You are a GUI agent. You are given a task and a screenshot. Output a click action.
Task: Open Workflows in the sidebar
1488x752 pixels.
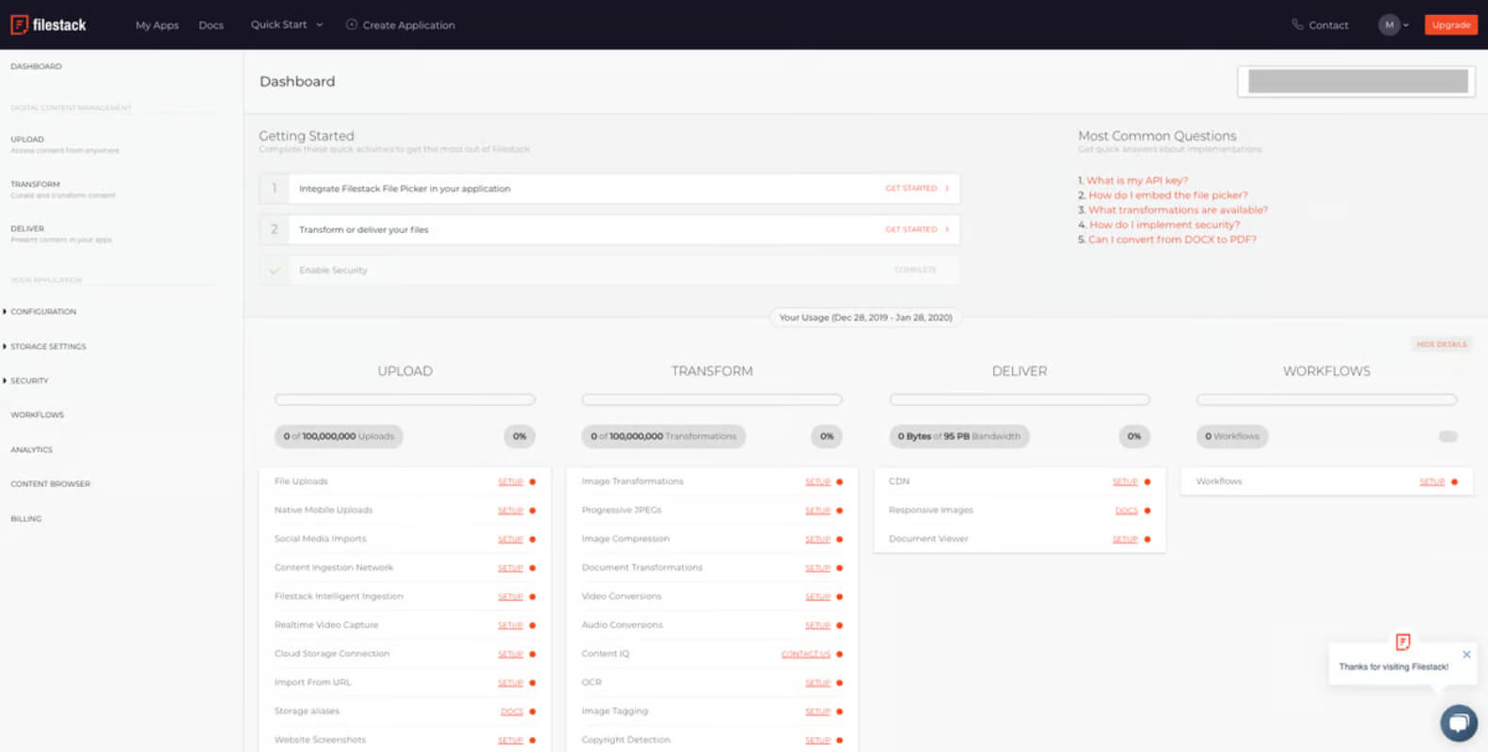[x=38, y=415]
